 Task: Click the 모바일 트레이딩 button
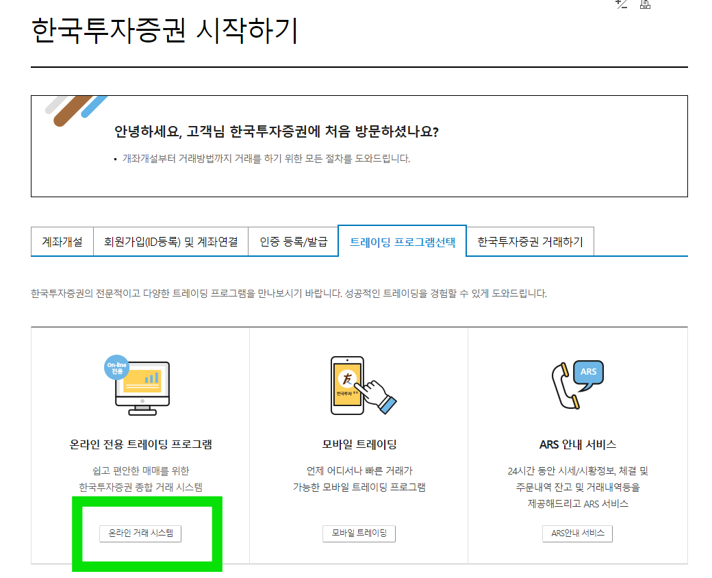tap(359, 533)
